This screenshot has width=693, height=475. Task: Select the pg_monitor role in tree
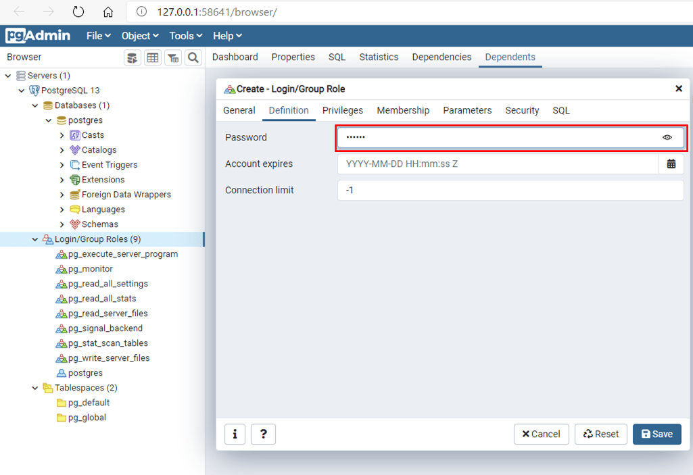point(90,269)
